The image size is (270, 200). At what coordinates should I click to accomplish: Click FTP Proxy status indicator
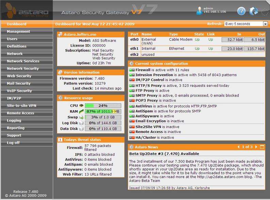click(x=132, y=90)
